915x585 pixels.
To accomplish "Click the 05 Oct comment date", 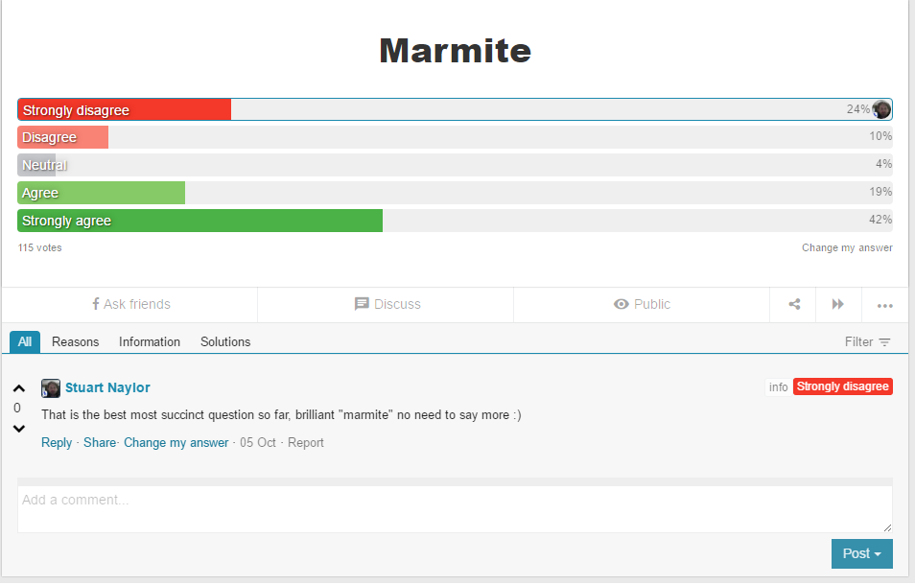I will coord(257,443).
